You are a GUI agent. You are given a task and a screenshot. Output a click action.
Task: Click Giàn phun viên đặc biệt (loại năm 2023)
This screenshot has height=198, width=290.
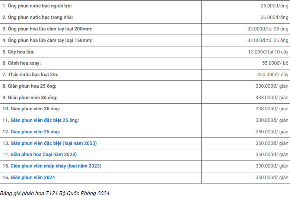click(54, 143)
